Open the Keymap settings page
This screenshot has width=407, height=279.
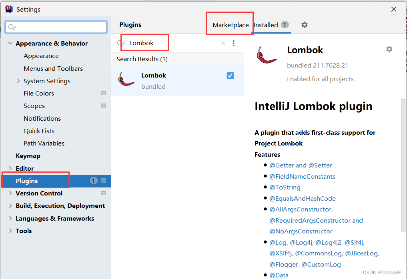tap(28, 156)
